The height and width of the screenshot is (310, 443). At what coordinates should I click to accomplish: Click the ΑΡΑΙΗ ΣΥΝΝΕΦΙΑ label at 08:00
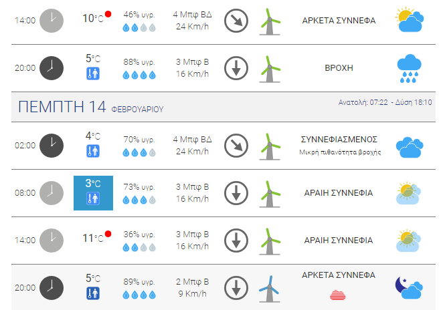point(339,193)
